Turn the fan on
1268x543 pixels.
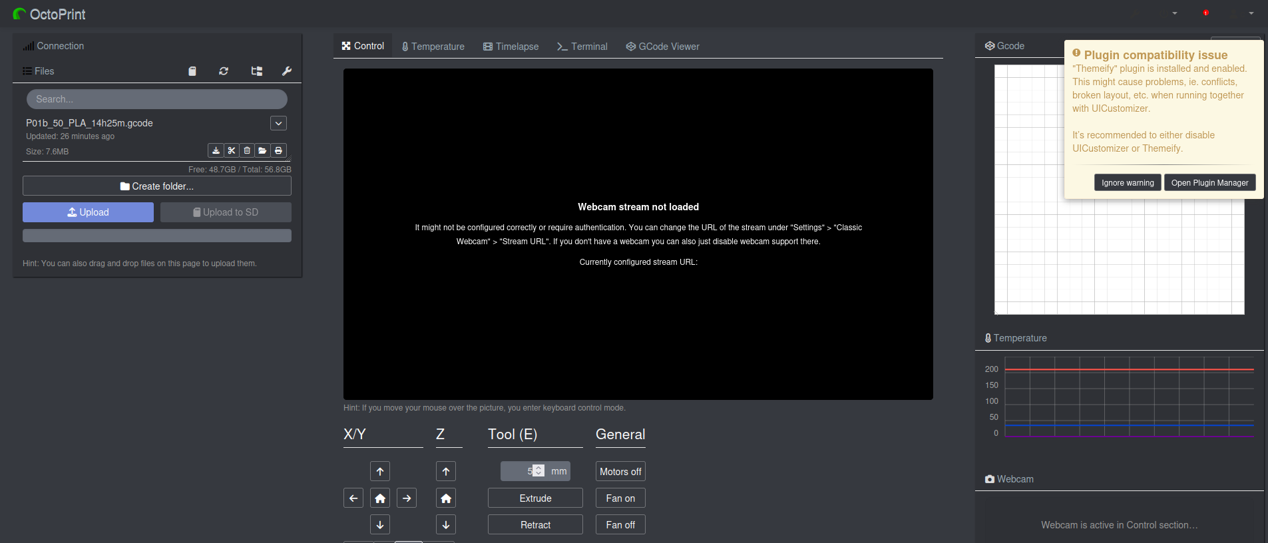coord(620,498)
